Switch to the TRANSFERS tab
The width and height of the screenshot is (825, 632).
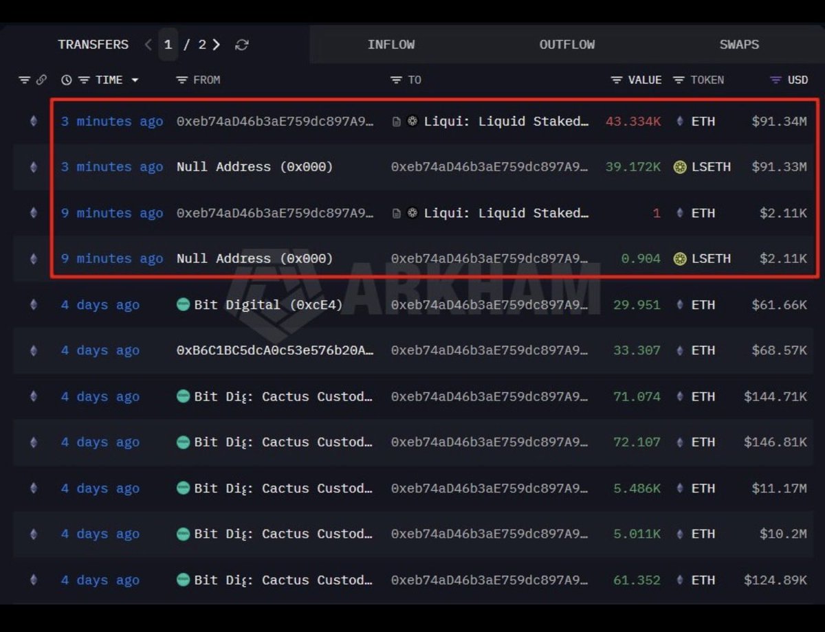coord(93,45)
